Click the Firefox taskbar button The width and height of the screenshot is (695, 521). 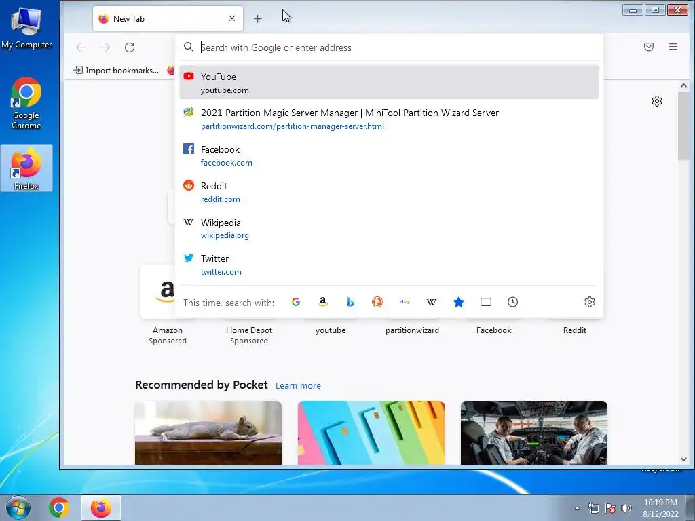point(101,507)
